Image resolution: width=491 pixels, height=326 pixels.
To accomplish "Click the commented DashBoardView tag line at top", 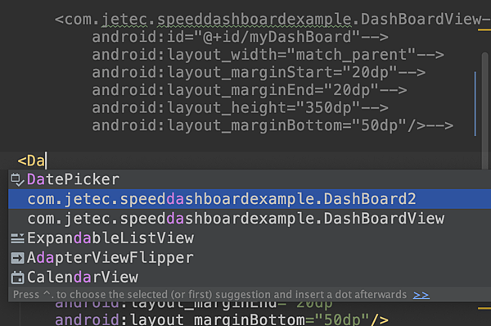I will pyautogui.click(x=273, y=20).
